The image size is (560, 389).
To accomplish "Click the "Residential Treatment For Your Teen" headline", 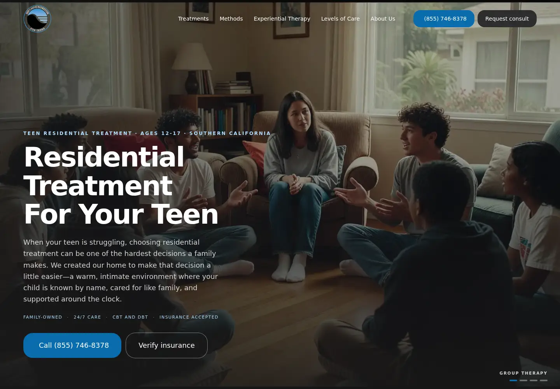I will click(x=121, y=186).
